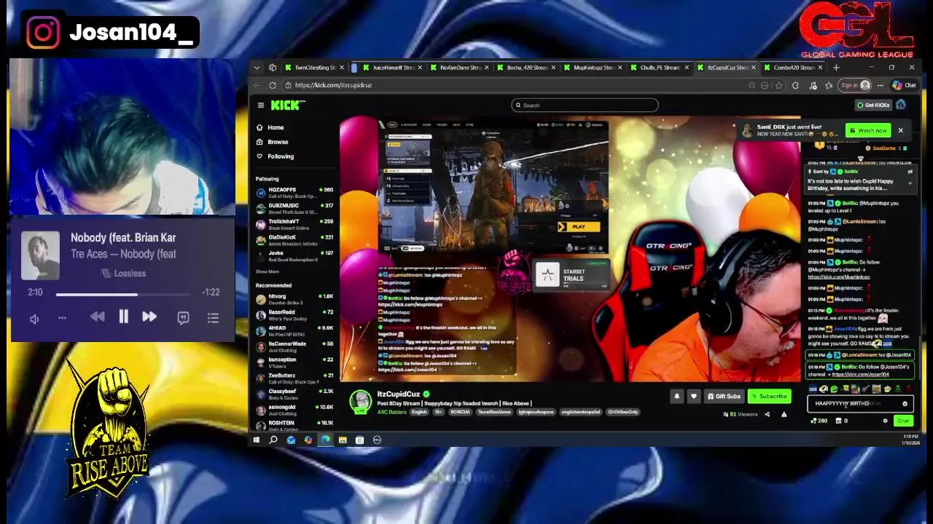Open asmongold recommended channel
The height and width of the screenshot is (524, 933).
click(294, 410)
